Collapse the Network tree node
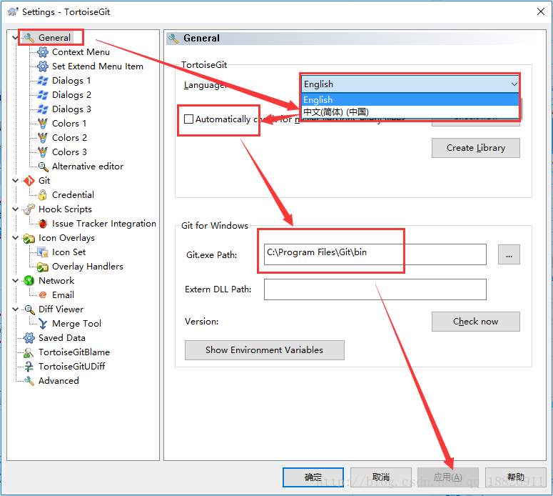 pos(15,280)
